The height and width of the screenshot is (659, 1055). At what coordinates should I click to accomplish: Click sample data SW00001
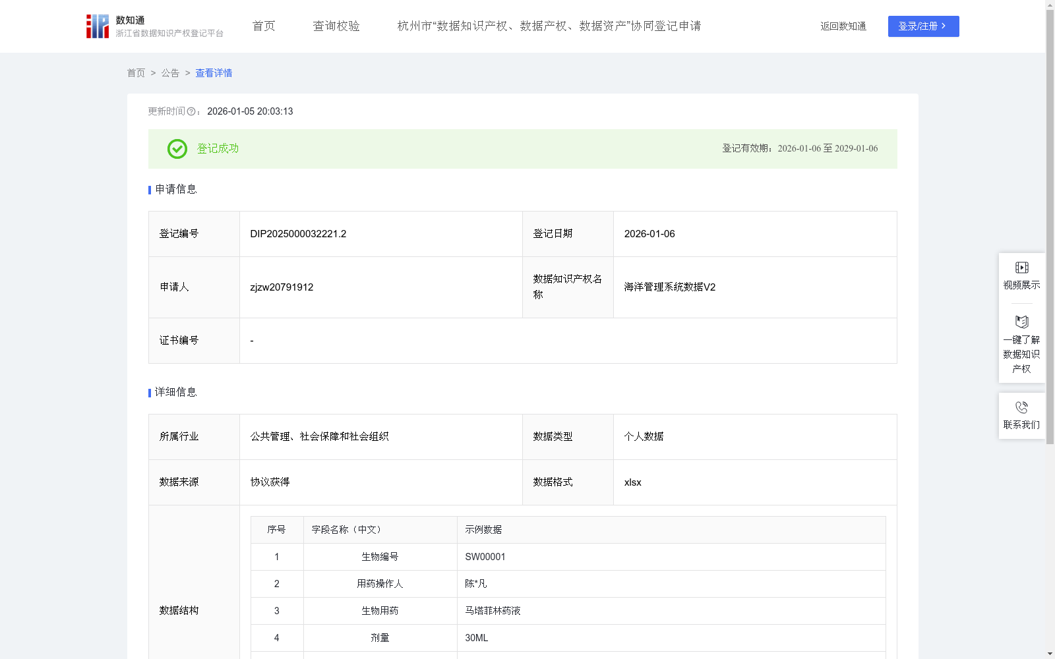485,557
